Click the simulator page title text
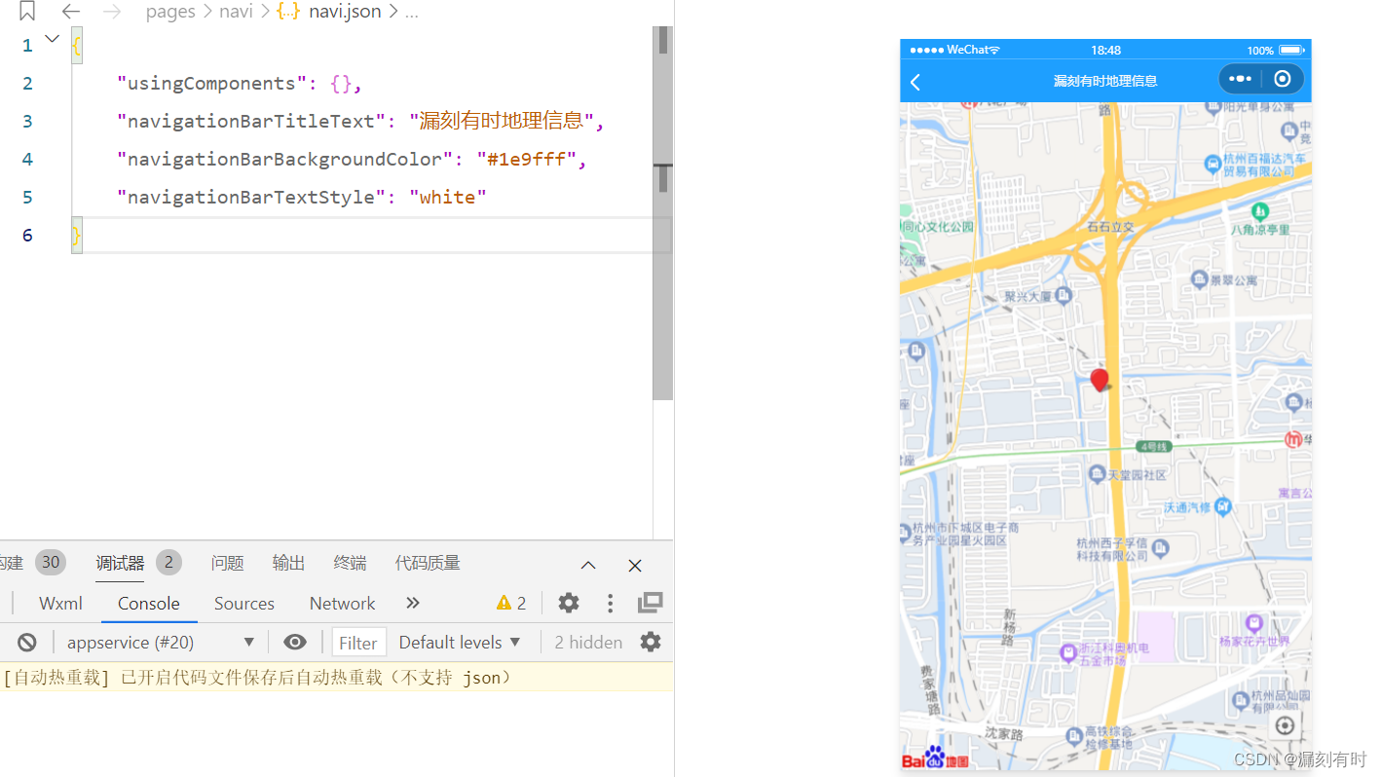1382x777 pixels. (1105, 81)
